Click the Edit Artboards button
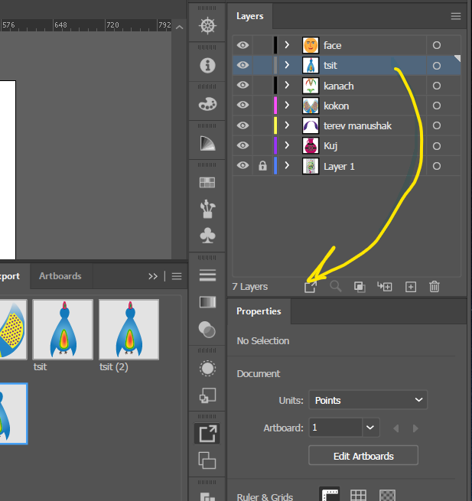 tap(363, 455)
